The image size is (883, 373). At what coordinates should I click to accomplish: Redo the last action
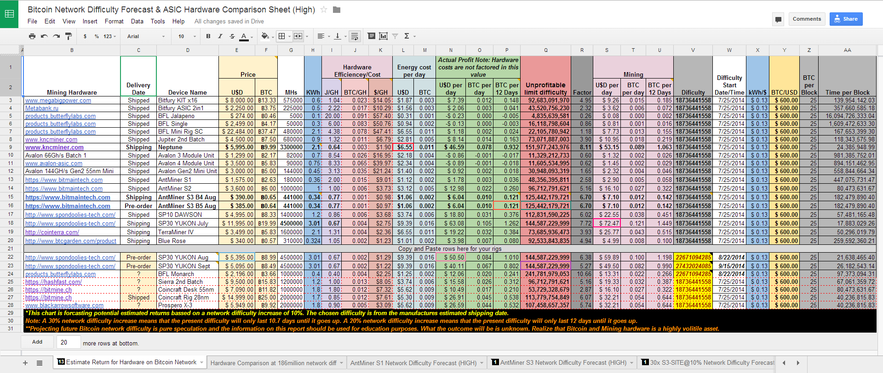[56, 36]
